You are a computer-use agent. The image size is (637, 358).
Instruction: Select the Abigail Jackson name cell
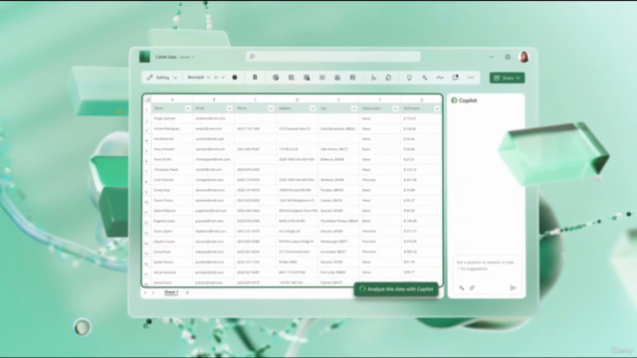click(x=172, y=118)
